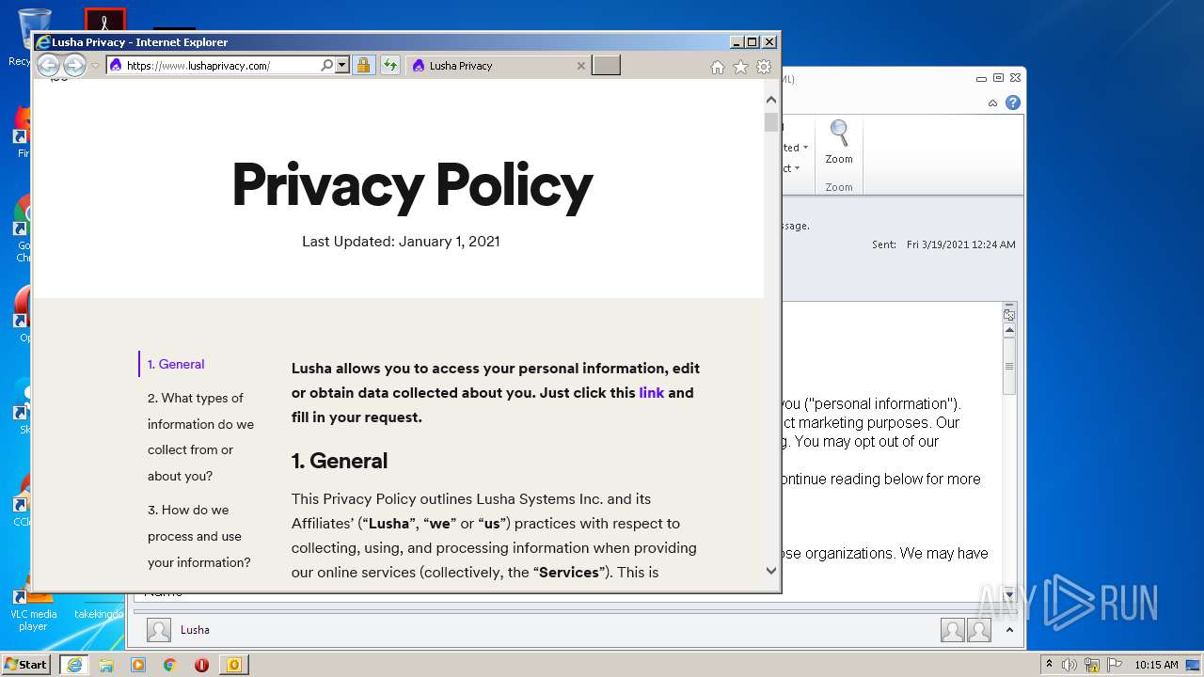Screen dimensions: 1204x677
Task: Show hidden system tray icons
Action: [1049, 665]
